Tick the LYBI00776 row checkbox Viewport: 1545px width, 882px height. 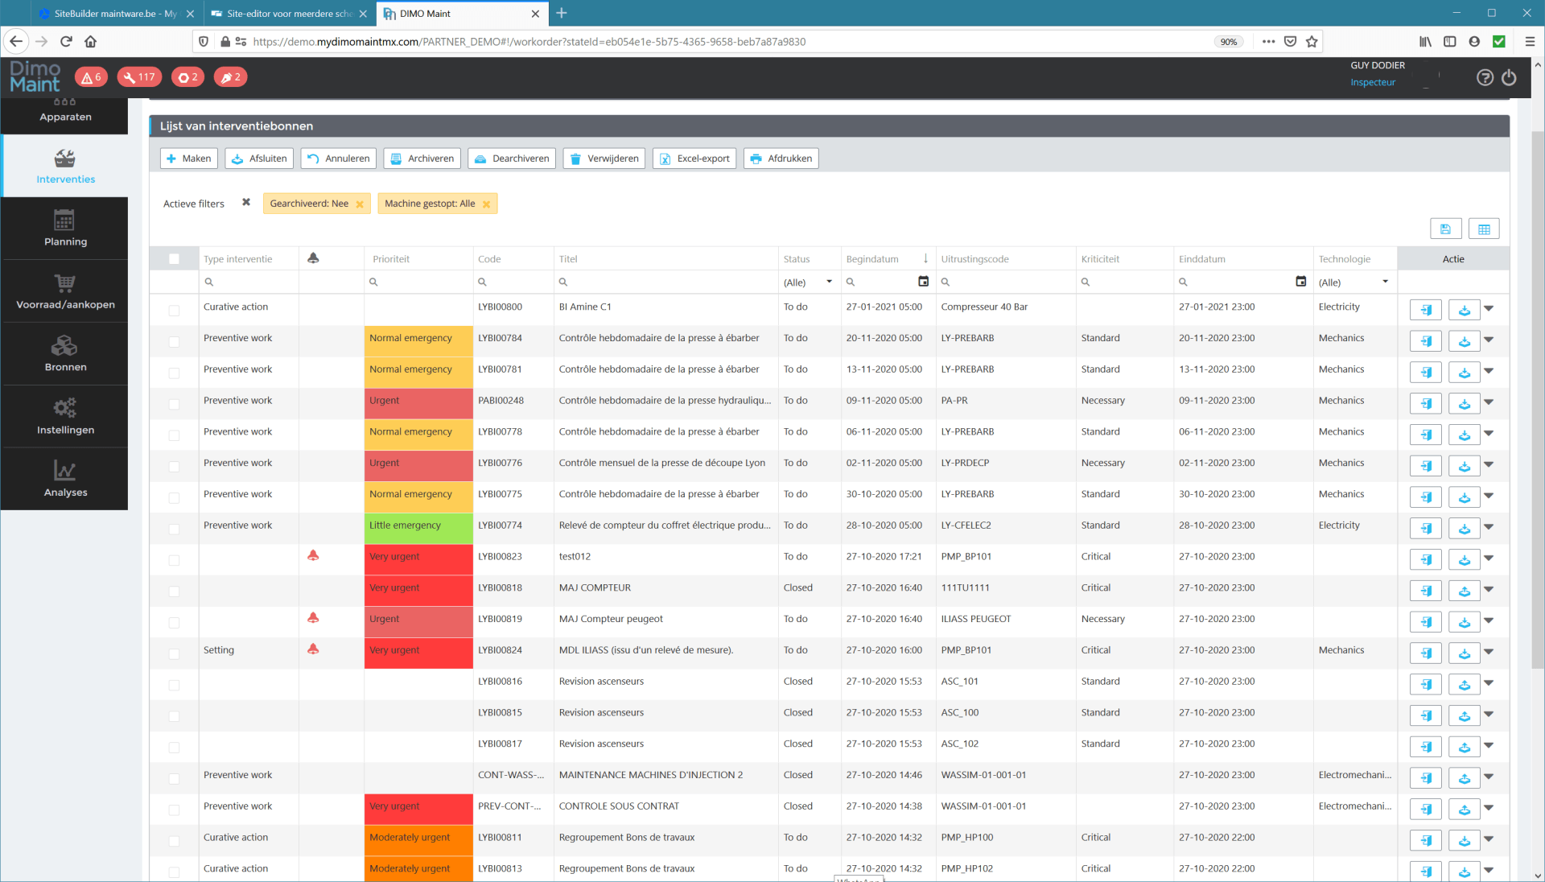click(x=174, y=466)
